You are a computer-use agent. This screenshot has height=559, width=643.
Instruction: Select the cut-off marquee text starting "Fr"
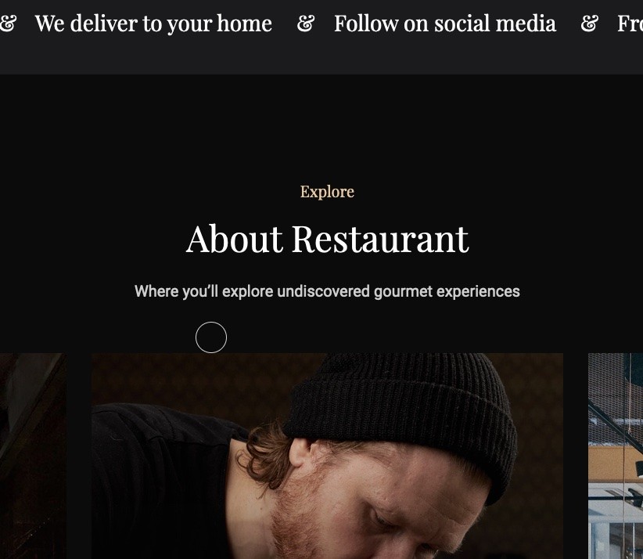(x=630, y=23)
